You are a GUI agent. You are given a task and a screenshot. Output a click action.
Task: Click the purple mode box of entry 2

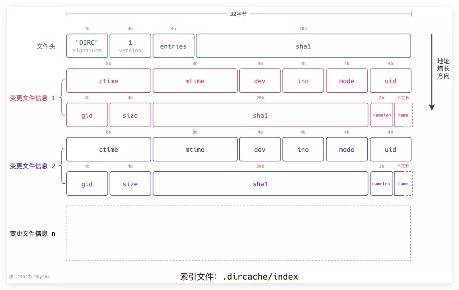[347, 149]
